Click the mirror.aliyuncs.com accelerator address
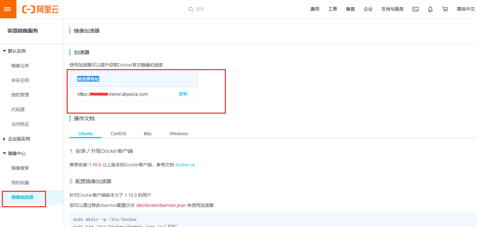Image resolution: width=477 pixels, height=227 pixels. (x=113, y=94)
